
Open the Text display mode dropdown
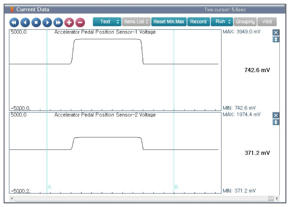coord(107,22)
